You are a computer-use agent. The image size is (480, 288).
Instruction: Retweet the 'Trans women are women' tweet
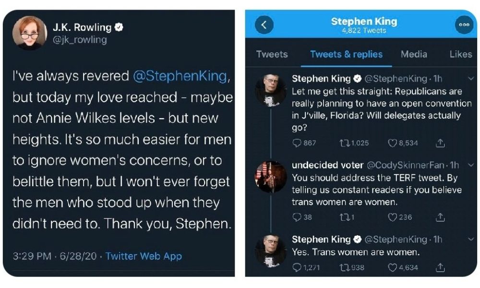[342, 267]
